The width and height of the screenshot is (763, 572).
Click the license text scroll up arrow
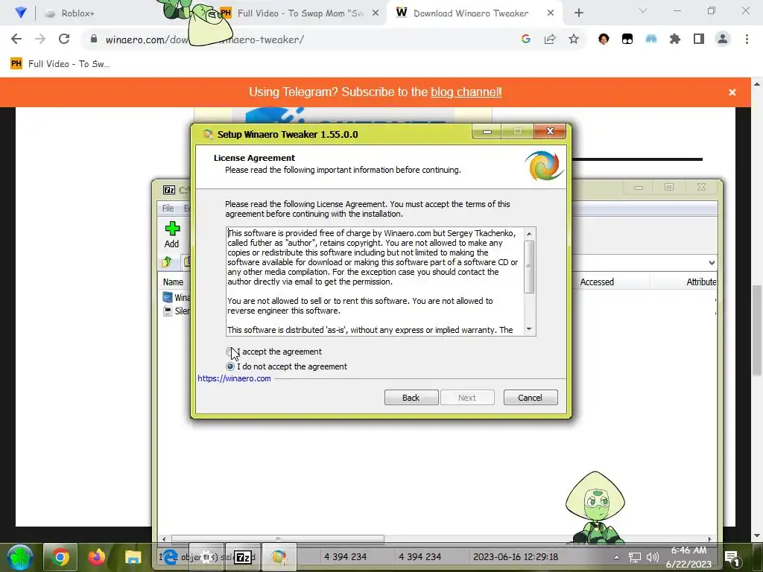(529, 234)
